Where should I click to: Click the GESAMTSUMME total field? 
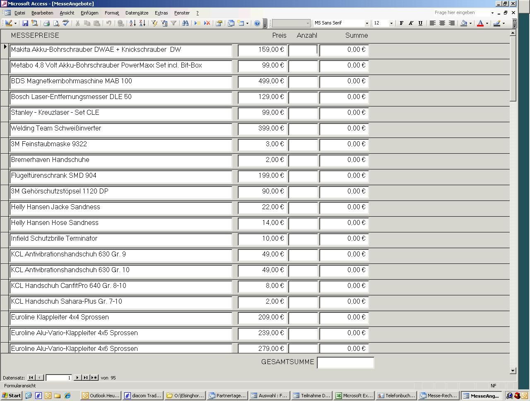click(x=345, y=362)
